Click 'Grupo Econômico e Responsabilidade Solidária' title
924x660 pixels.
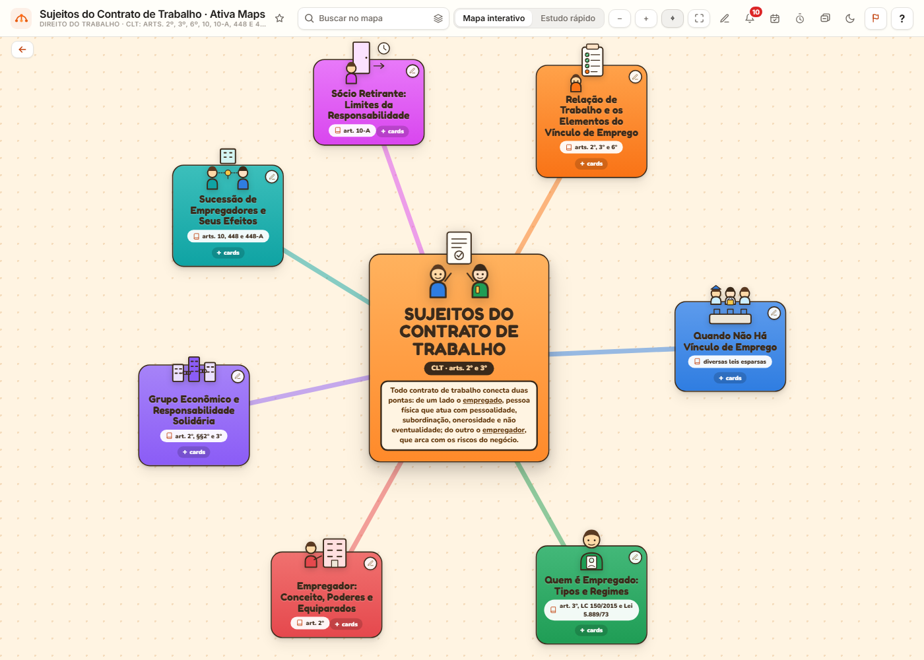194,410
